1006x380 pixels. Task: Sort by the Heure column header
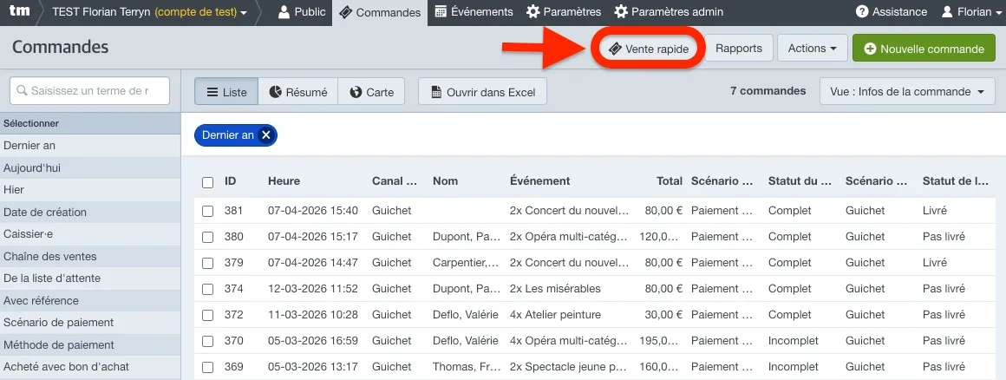click(x=284, y=181)
